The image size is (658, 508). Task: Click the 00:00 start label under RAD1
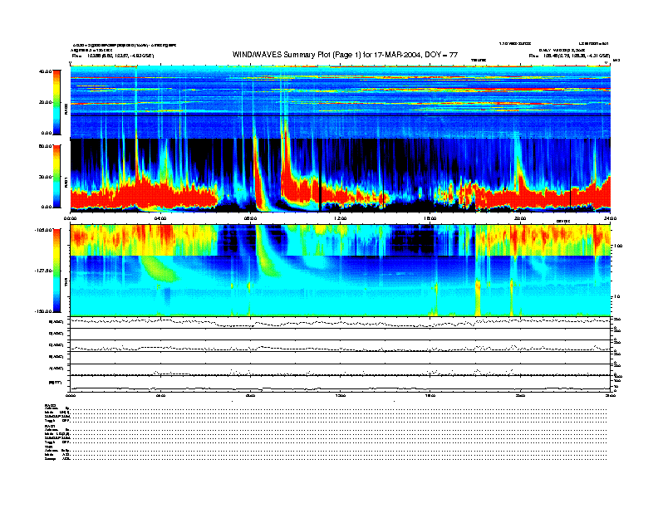pos(71,218)
